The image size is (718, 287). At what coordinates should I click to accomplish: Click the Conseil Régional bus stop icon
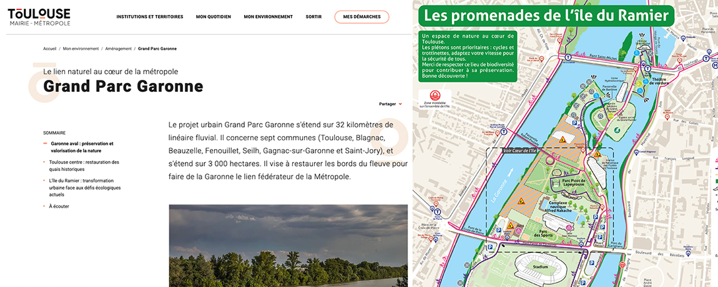(x=636, y=152)
